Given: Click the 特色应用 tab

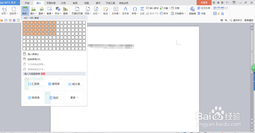Looking at the screenshot, I should click(124, 3).
